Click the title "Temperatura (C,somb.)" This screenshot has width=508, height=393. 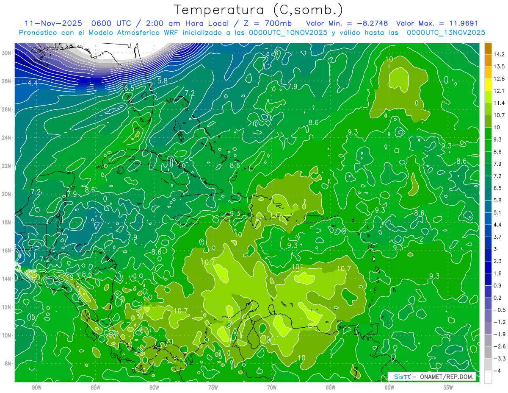259,10
